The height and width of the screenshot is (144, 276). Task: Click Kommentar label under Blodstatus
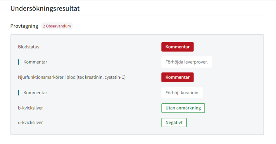pos(35,62)
